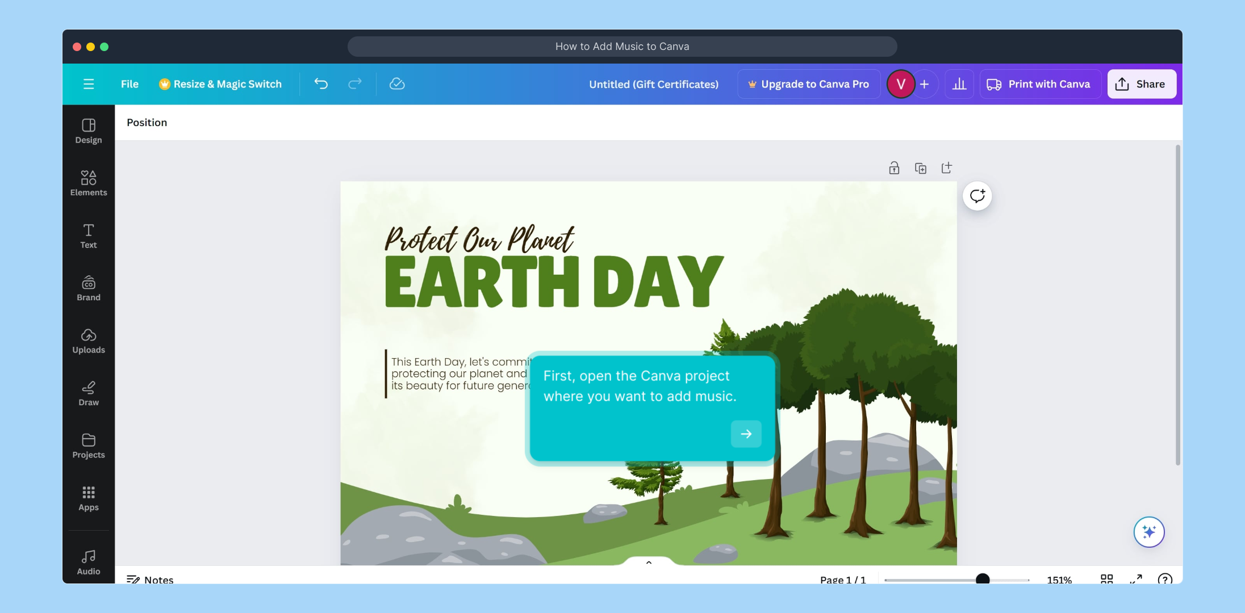Toggle fullscreen presentation mode icon
Image resolution: width=1245 pixels, height=613 pixels.
(1136, 579)
